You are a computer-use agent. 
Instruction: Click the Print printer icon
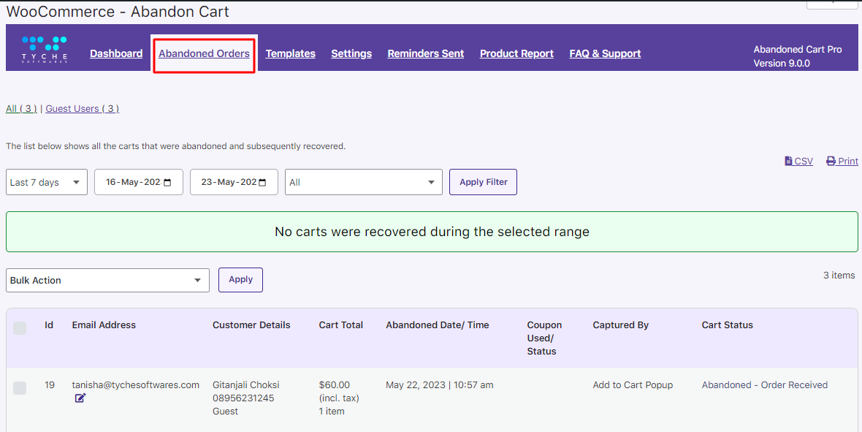tap(831, 162)
